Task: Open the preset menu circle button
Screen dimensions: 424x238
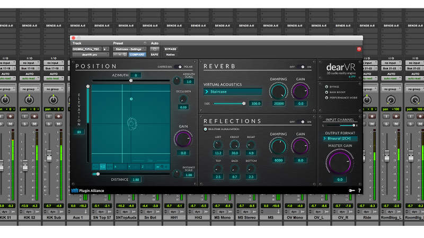Action: coord(145,43)
